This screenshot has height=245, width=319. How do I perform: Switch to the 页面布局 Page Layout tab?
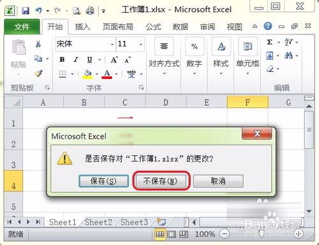118,27
